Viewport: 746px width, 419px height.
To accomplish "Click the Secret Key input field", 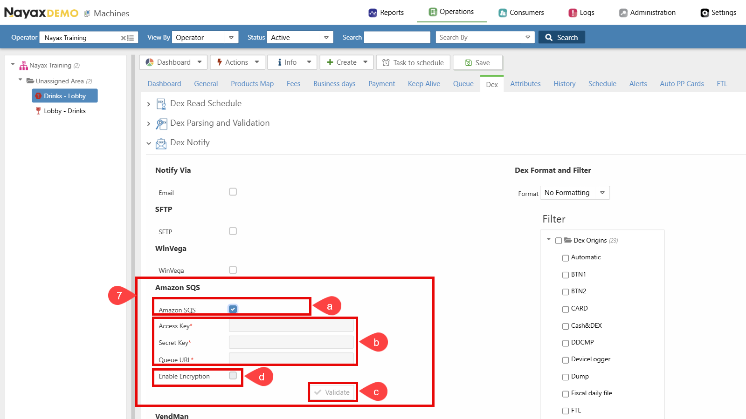I will pyautogui.click(x=291, y=342).
